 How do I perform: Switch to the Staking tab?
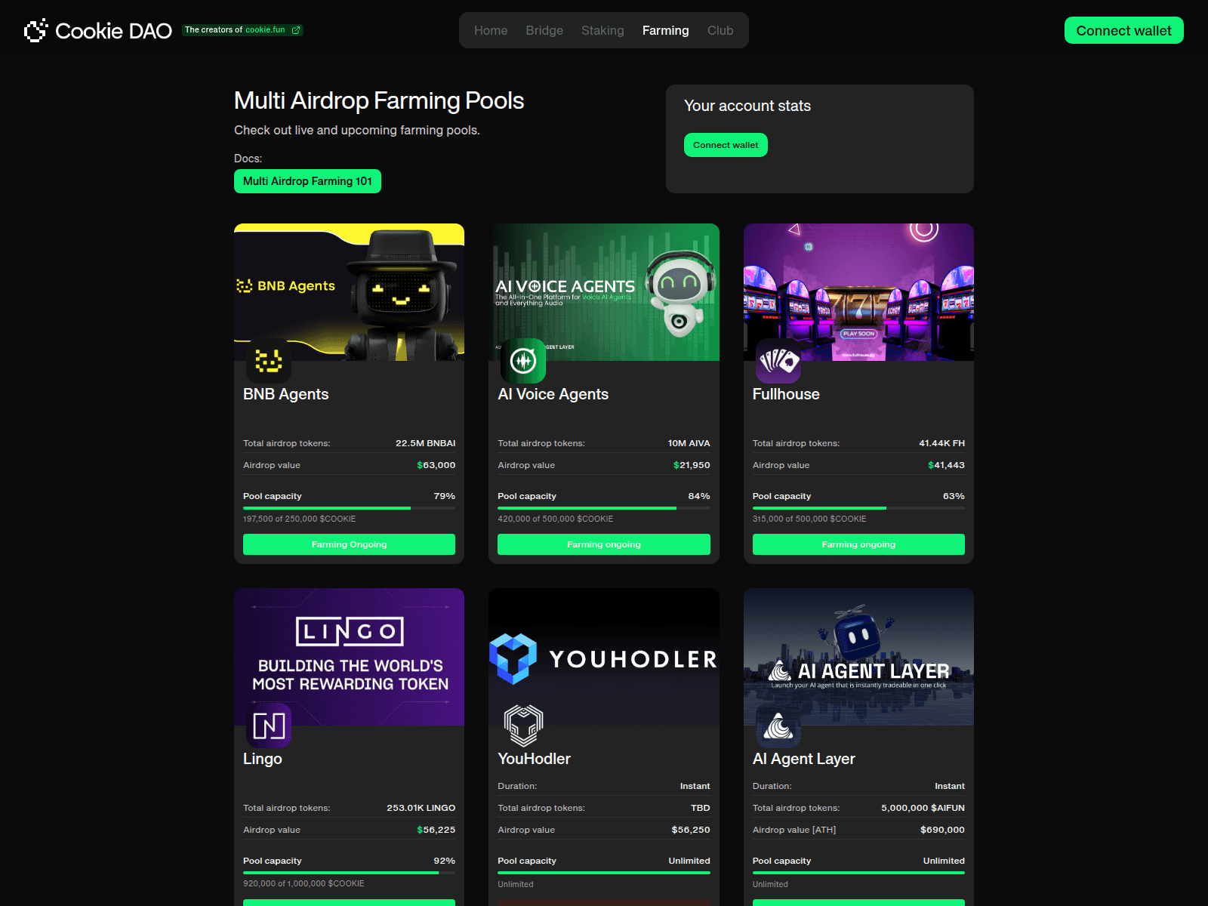click(602, 30)
